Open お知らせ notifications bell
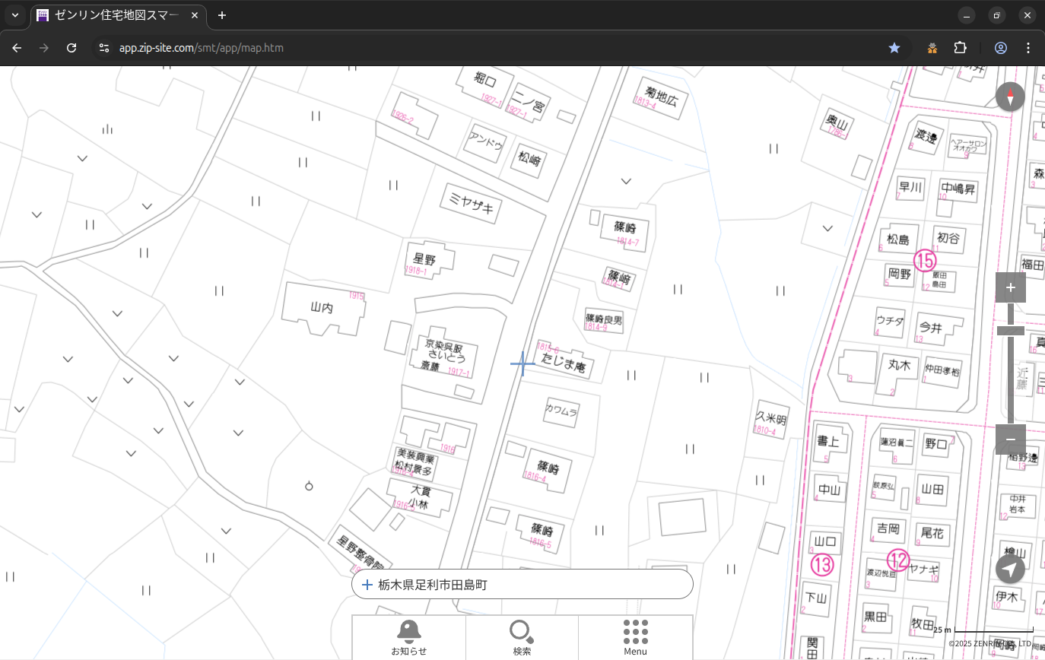Image resolution: width=1045 pixels, height=660 pixels. tap(408, 637)
